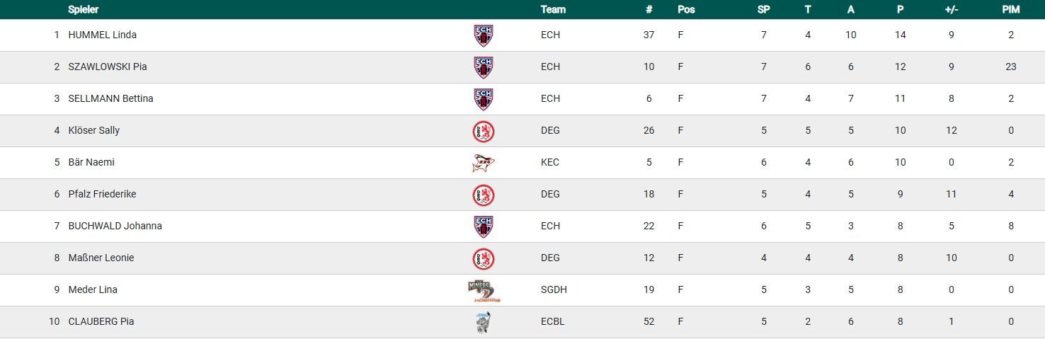Sort by games played via SP header
Image resolution: width=1045 pixels, height=339 pixels.
[x=763, y=10]
